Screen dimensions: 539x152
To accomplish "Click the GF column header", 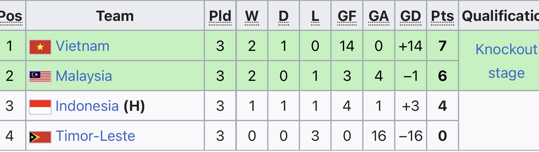I will 347,16.
